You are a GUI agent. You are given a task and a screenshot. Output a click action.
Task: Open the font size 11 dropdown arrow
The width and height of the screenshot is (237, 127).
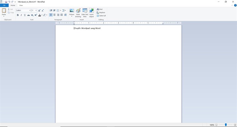36,10
